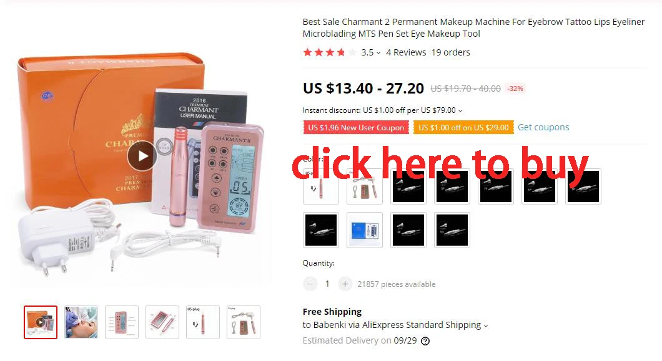This screenshot has width=662, height=361.
Task: Click the estimated delivery help icon
Action: 425,341
